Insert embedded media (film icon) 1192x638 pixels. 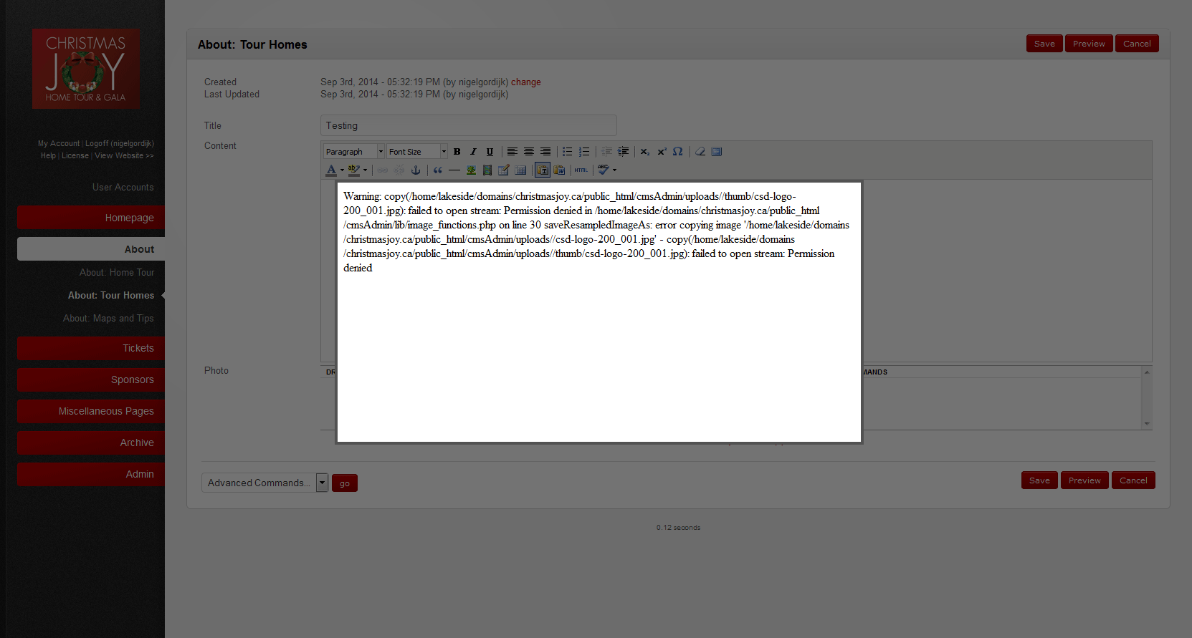pos(487,170)
